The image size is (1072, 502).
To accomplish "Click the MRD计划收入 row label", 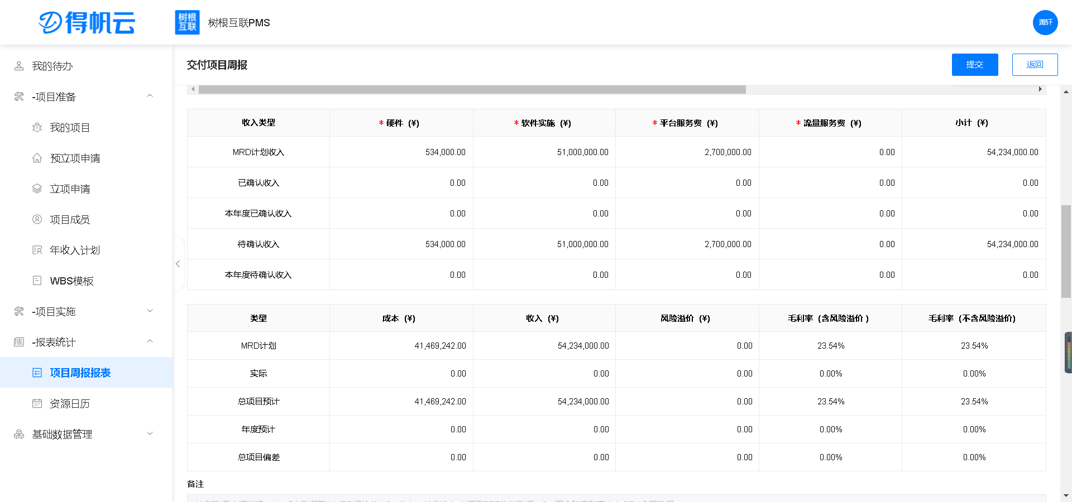I will (x=259, y=152).
